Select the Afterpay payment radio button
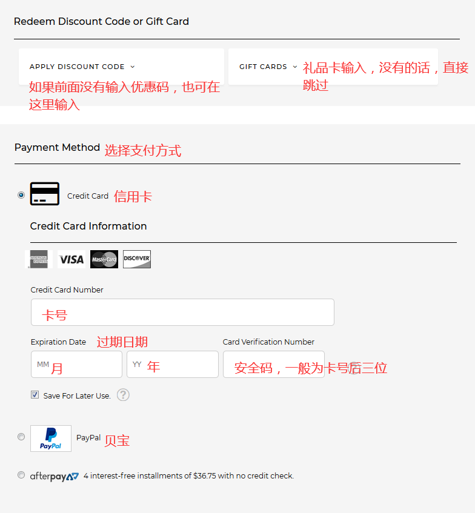Screen dimensions: 475x513 coord(21,475)
